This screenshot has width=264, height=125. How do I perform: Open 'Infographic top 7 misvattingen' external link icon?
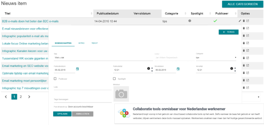tap(247, 88)
